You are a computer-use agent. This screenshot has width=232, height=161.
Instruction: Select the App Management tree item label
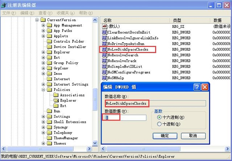click(68, 25)
